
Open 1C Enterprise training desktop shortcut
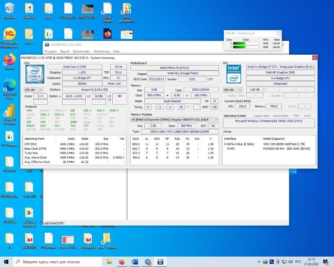pyautogui.click(x=9, y=38)
